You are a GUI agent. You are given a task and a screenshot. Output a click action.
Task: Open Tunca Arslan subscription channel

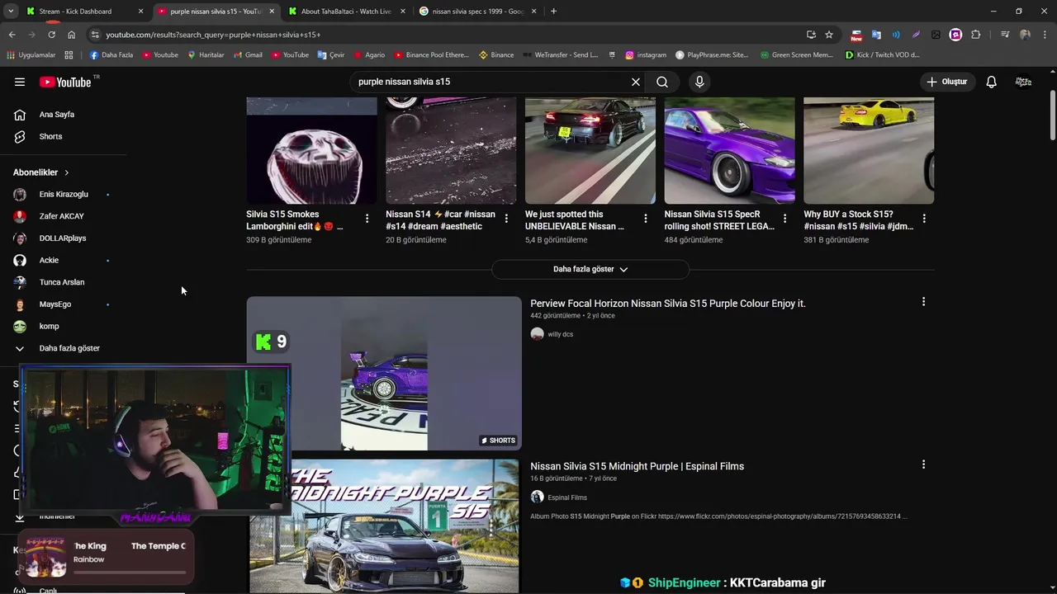(x=63, y=282)
